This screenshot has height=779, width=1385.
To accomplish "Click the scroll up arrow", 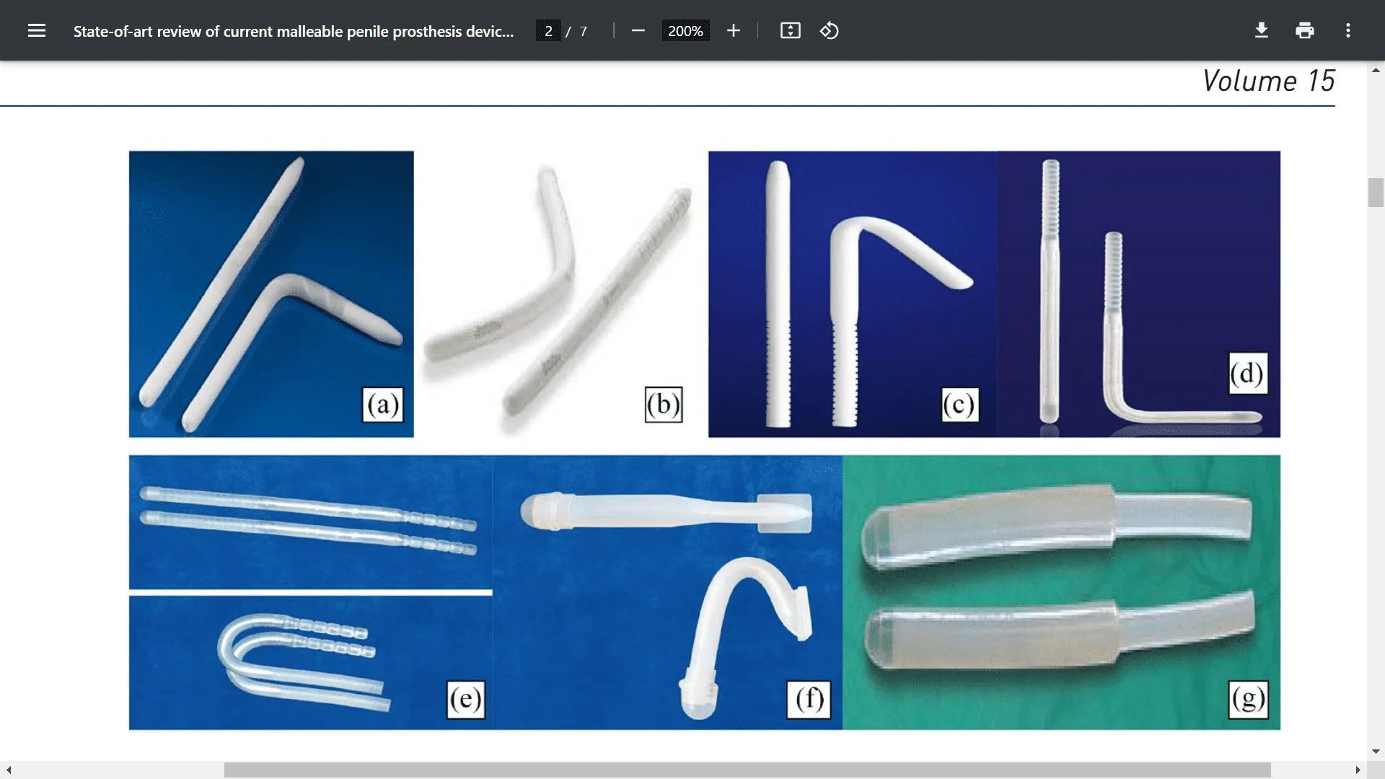I will pos(1375,69).
